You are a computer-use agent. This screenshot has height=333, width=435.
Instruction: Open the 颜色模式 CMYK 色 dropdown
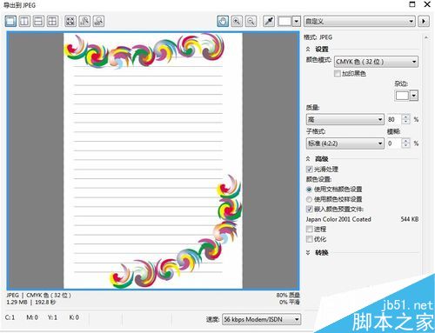(376, 62)
